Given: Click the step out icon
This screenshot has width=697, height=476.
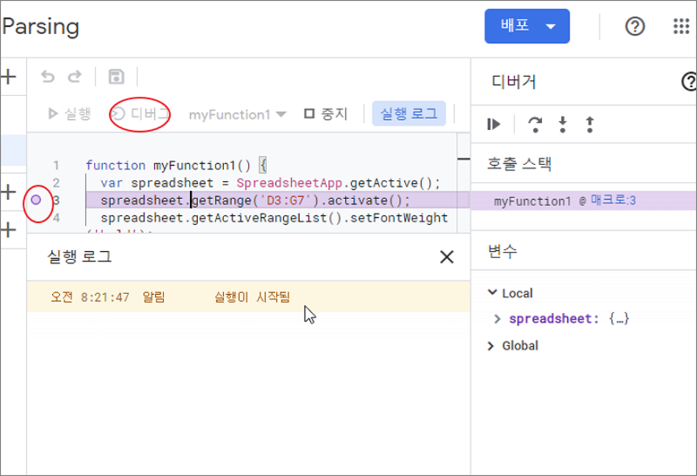Looking at the screenshot, I should click(590, 124).
